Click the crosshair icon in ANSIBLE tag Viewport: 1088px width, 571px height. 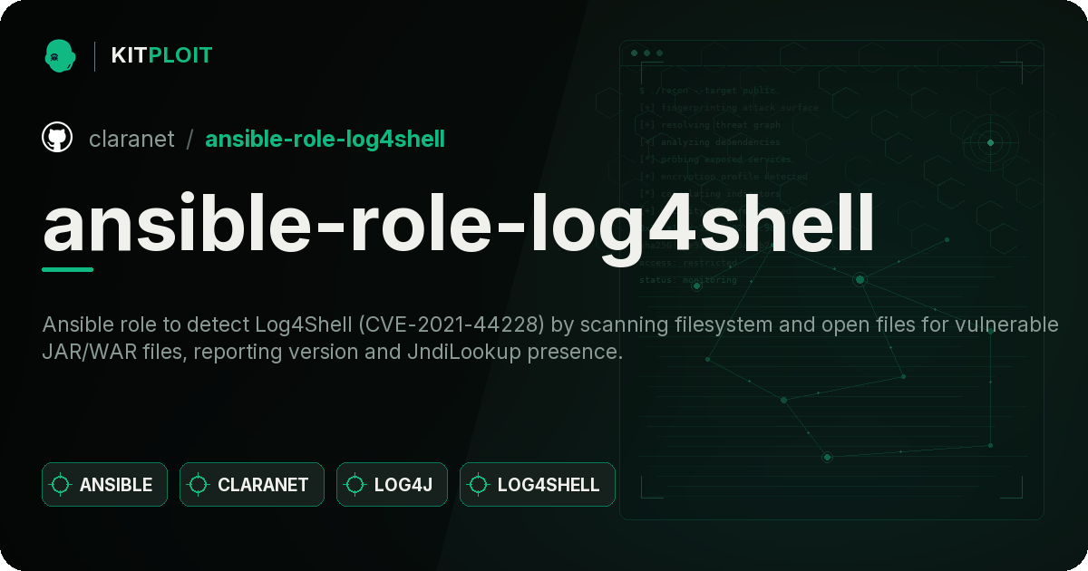(x=61, y=485)
